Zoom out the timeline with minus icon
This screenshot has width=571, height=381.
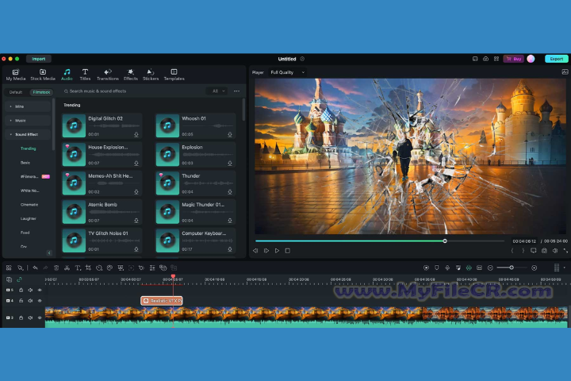[x=490, y=268]
